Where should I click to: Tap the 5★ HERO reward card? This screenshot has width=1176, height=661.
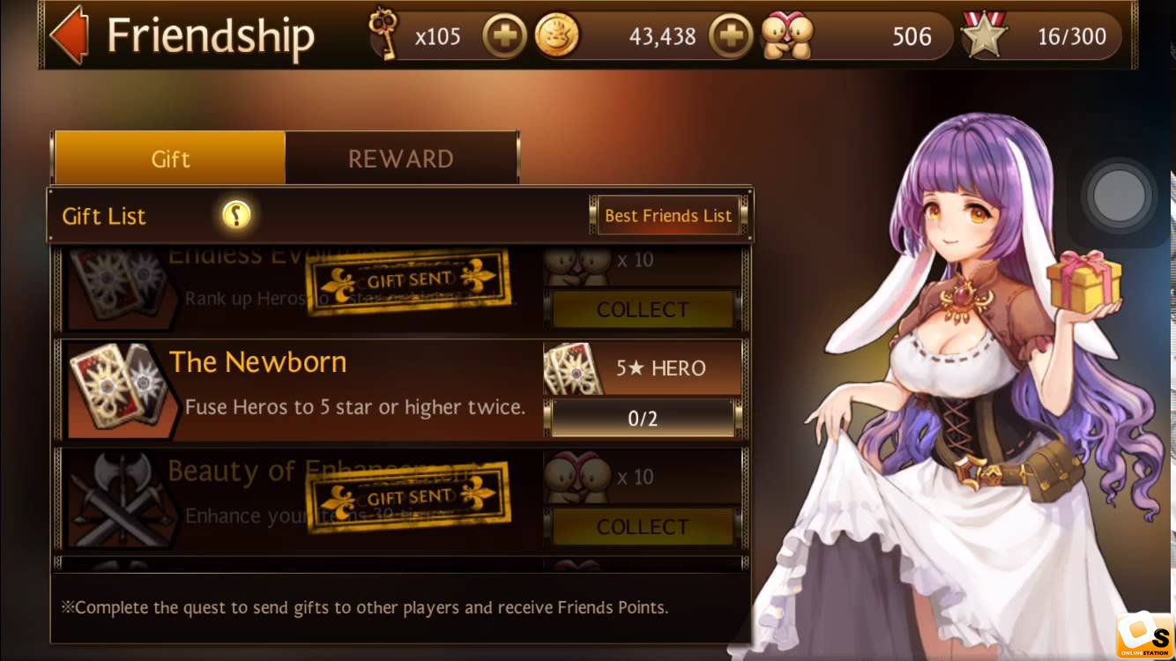point(643,368)
